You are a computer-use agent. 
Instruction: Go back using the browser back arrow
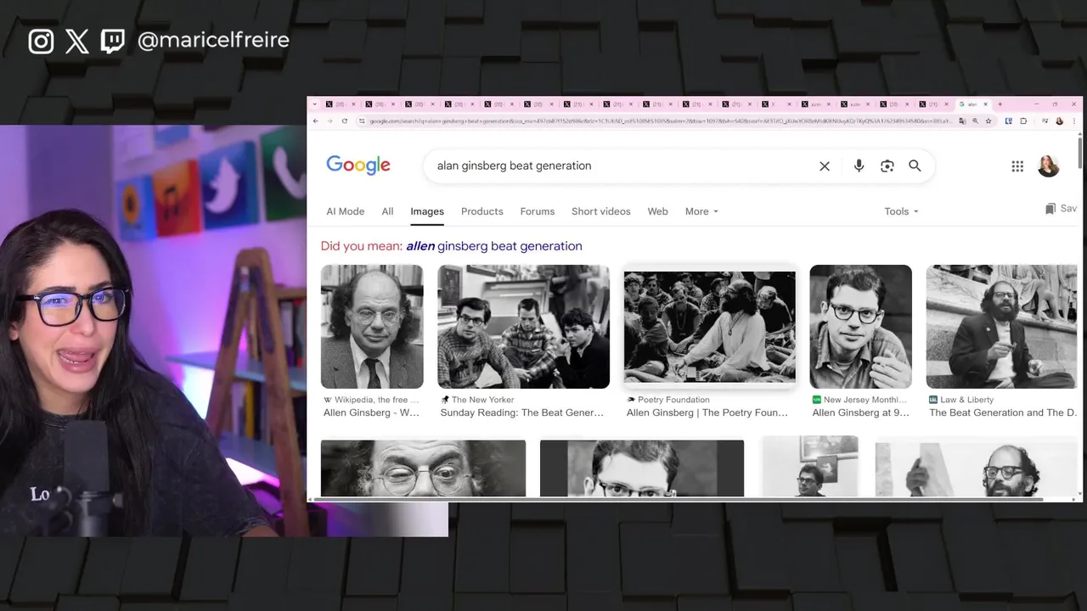coord(315,121)
